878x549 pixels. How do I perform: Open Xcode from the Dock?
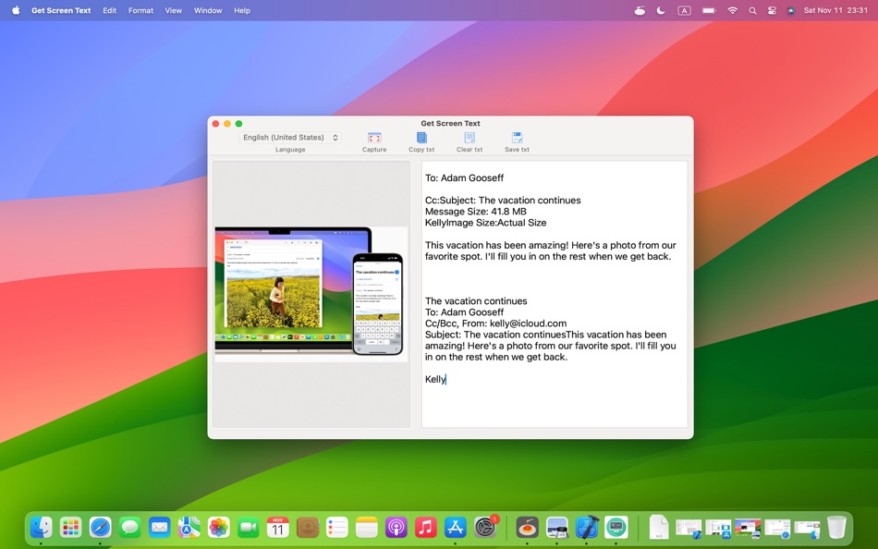(x=586, y=527)
